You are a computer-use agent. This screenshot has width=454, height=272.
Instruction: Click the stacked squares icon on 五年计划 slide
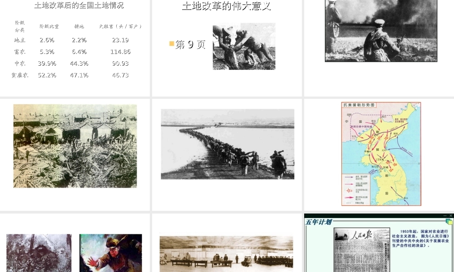tap(449, 222)
